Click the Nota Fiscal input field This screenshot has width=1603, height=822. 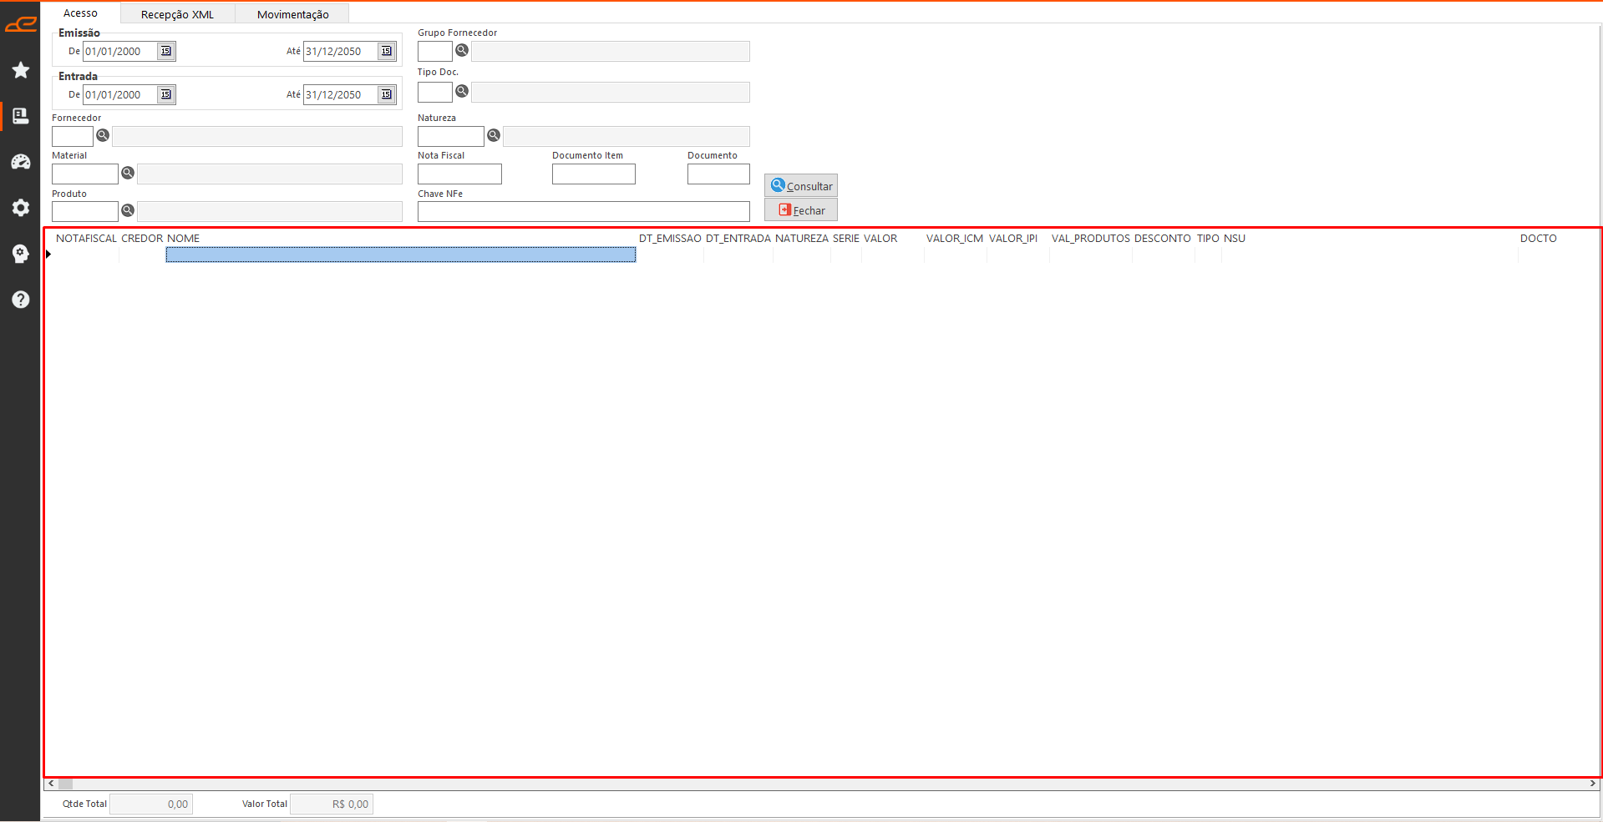coord(459,174)
